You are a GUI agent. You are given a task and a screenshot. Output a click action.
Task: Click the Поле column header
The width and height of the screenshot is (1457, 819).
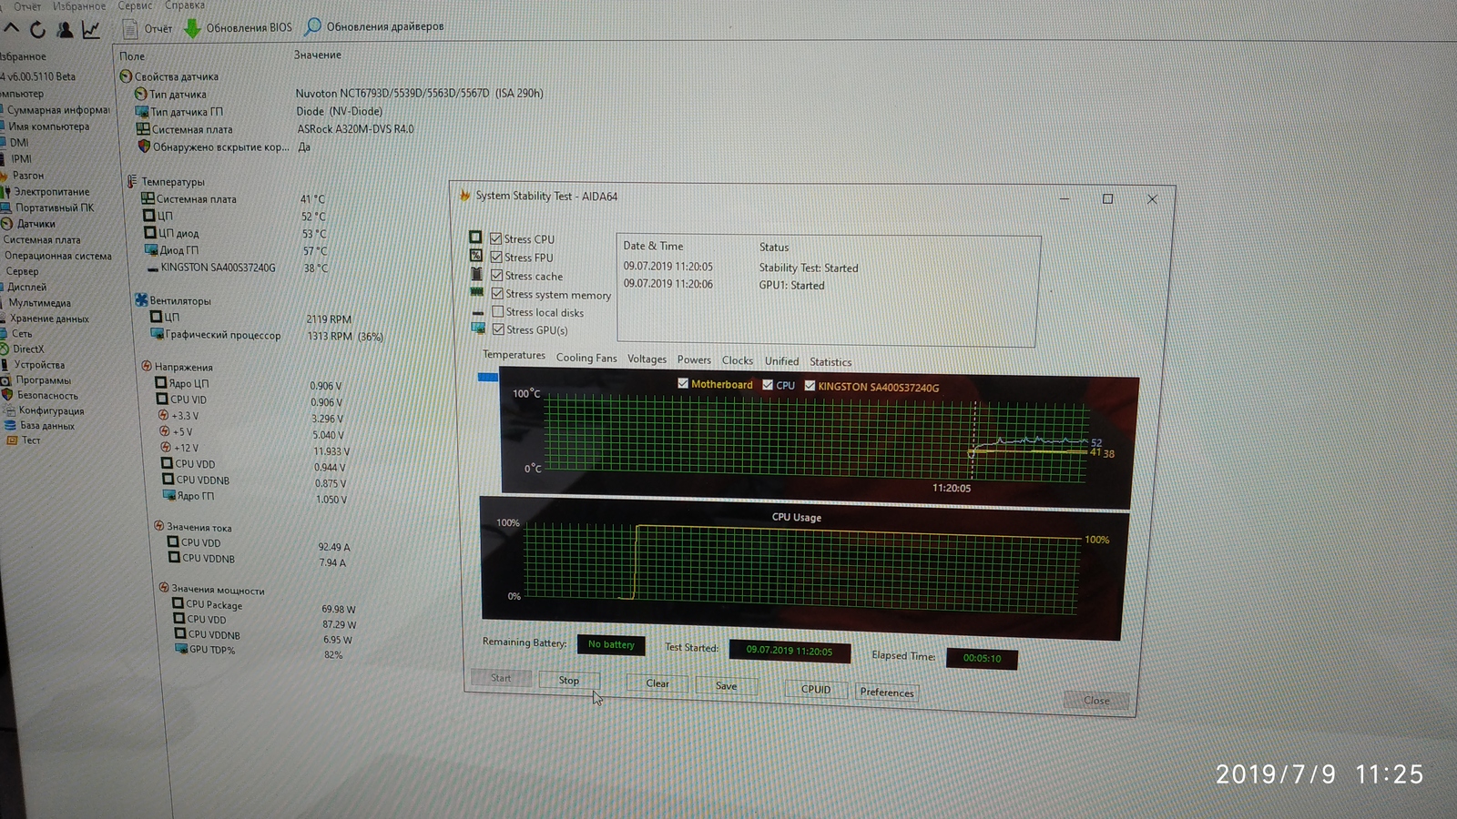132,56
